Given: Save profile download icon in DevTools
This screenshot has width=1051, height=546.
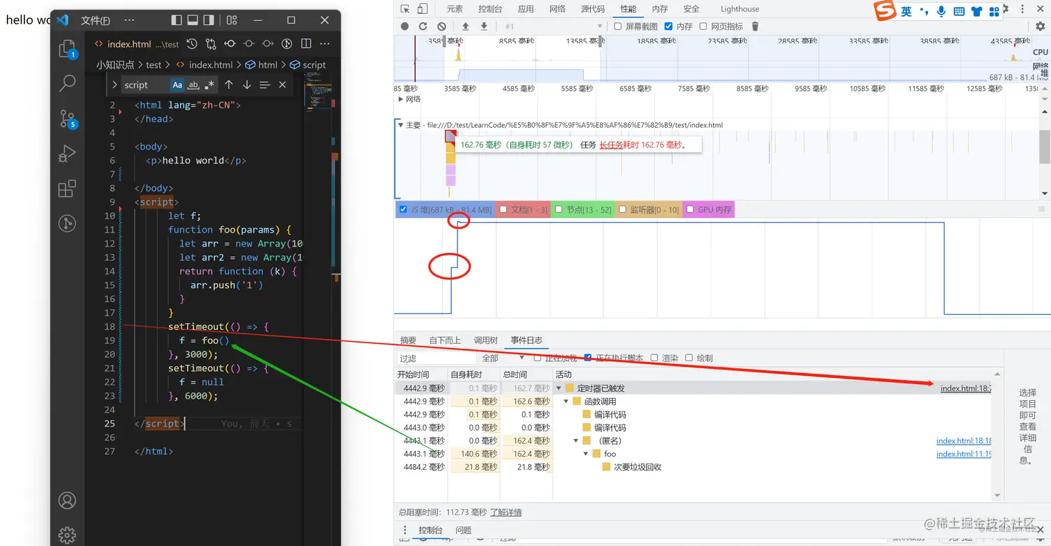Looking at the screenshot, I should 484,26.
